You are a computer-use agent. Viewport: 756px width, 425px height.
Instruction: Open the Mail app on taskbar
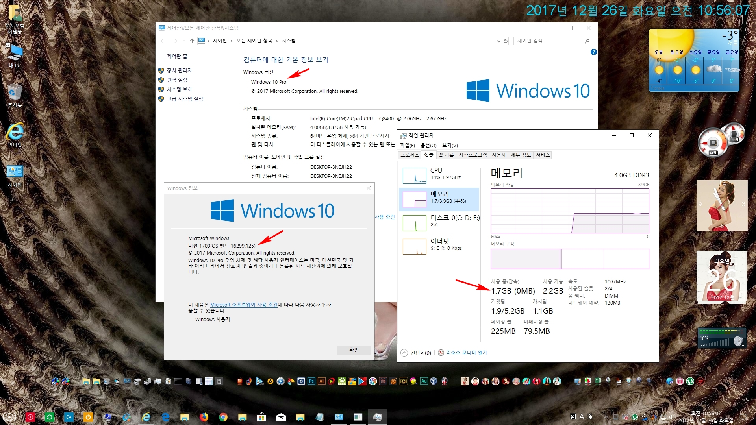(x=281, y=417)
